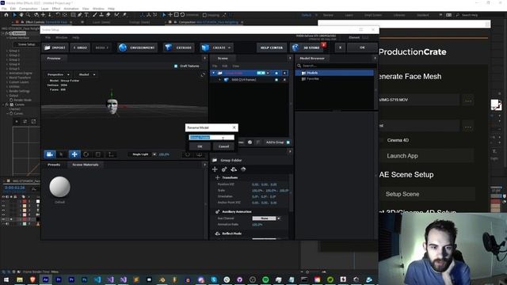Click the X cancel button beside OK
Viewport: 507px width, 285px height.
pyautogui.click(x=340, y=47)
